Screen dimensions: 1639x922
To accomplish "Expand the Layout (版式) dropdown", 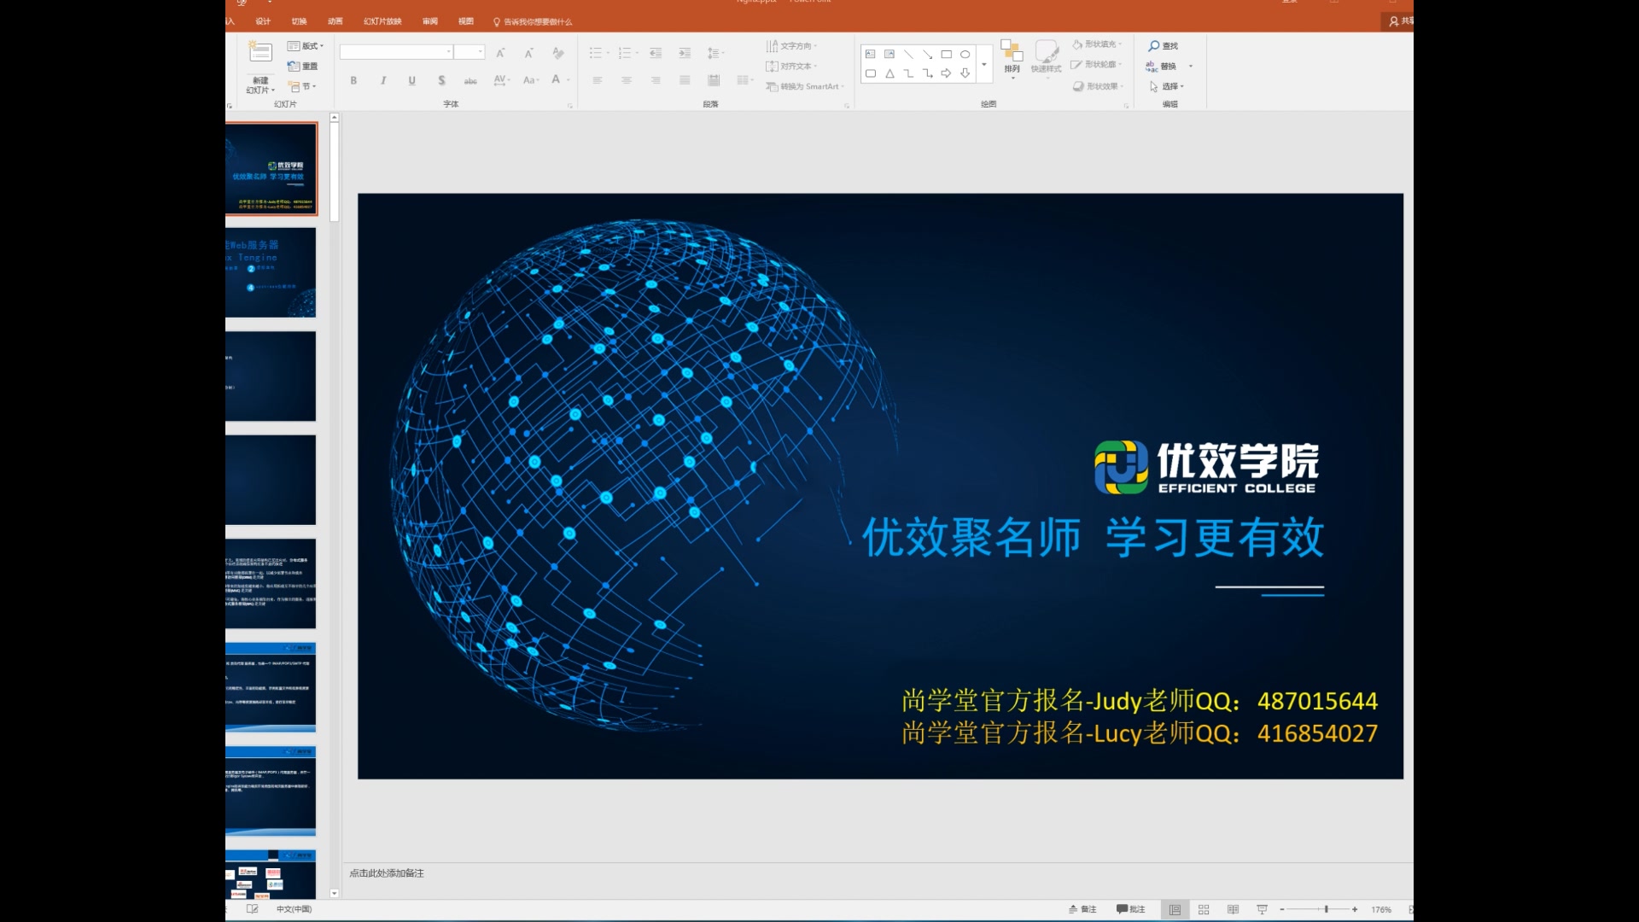I will [x=306, y=46].
